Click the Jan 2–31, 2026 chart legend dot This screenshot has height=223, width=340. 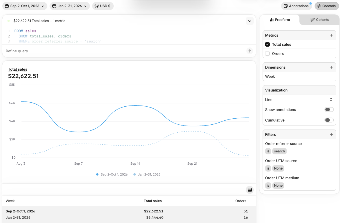[x=135, y=174]
